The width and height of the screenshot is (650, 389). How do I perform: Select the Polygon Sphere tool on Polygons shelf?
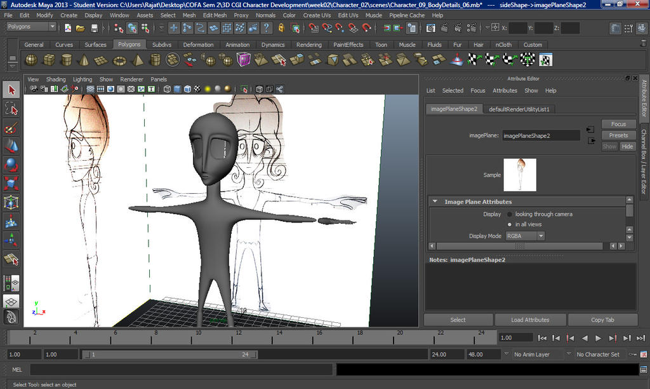30,59
